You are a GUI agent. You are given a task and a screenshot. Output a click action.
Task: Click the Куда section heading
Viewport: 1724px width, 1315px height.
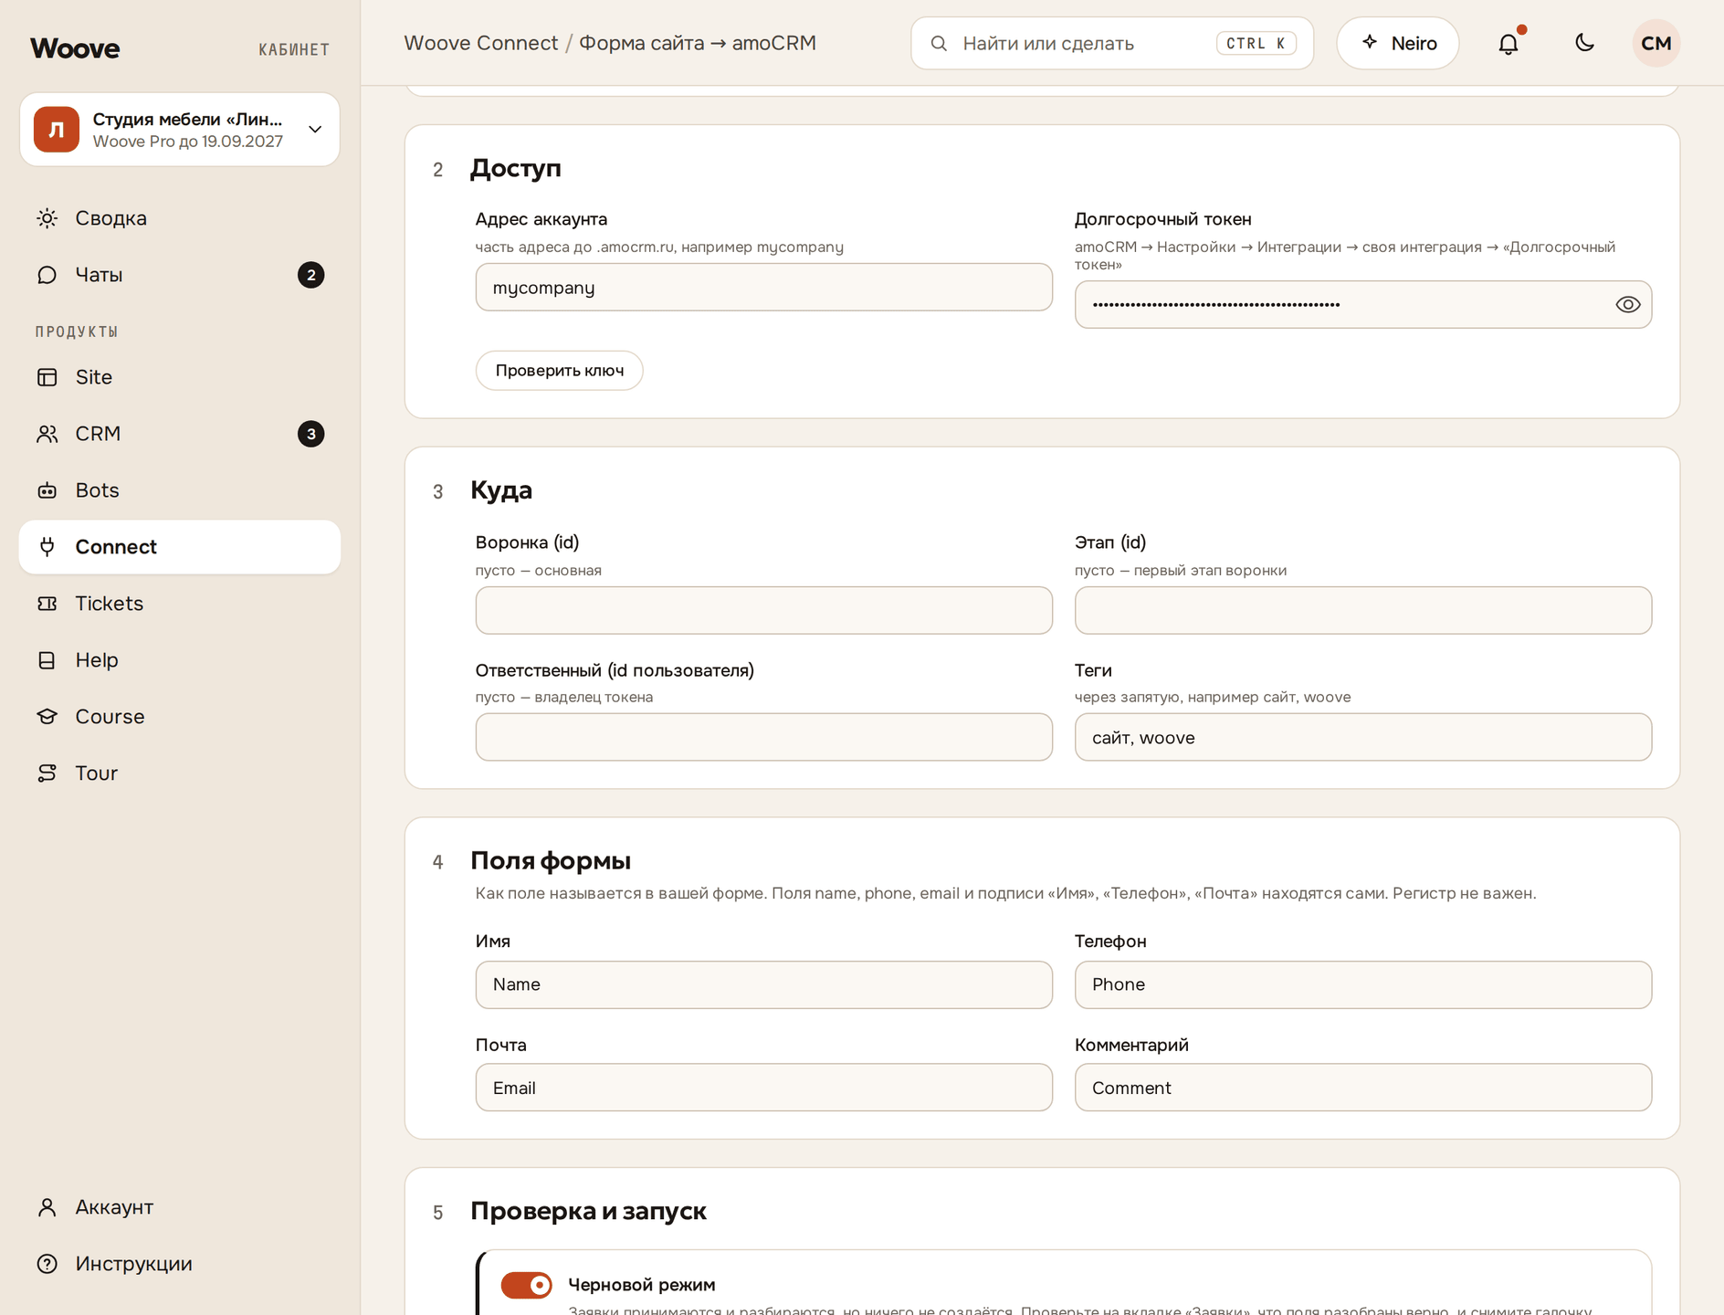tap(501, 490)
